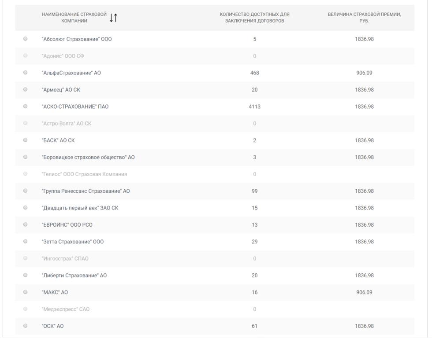Screen dimensions: 432x338
Task: Select the "АльфаСтрахование" АО radio button
Action: [25, 73]
